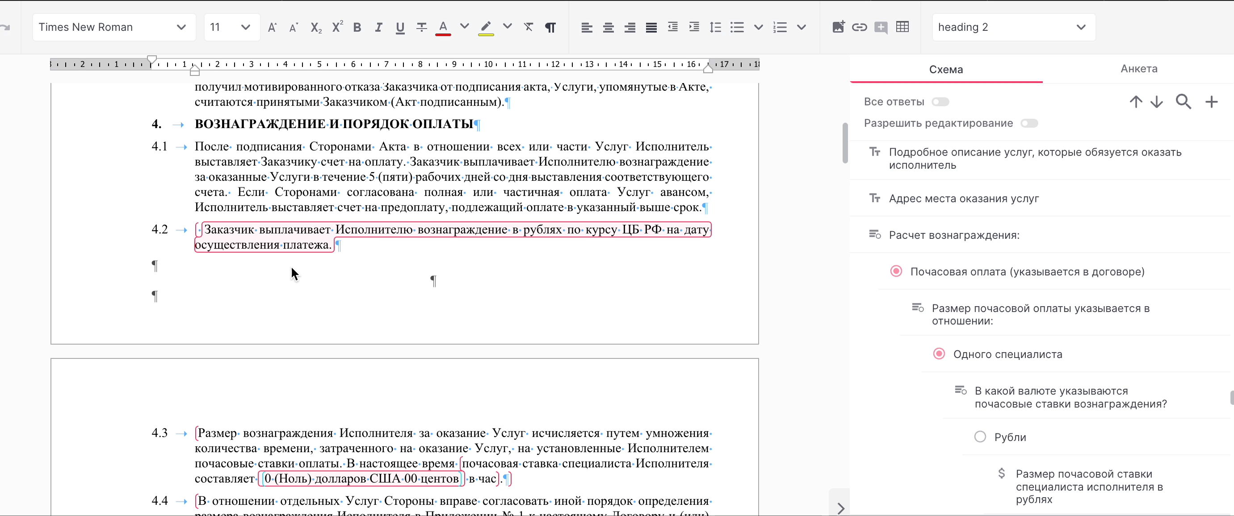The image size is (1234, 516).
Task: Decrease font size with the shrink-font icon
Action: click(x=294, y=27)
